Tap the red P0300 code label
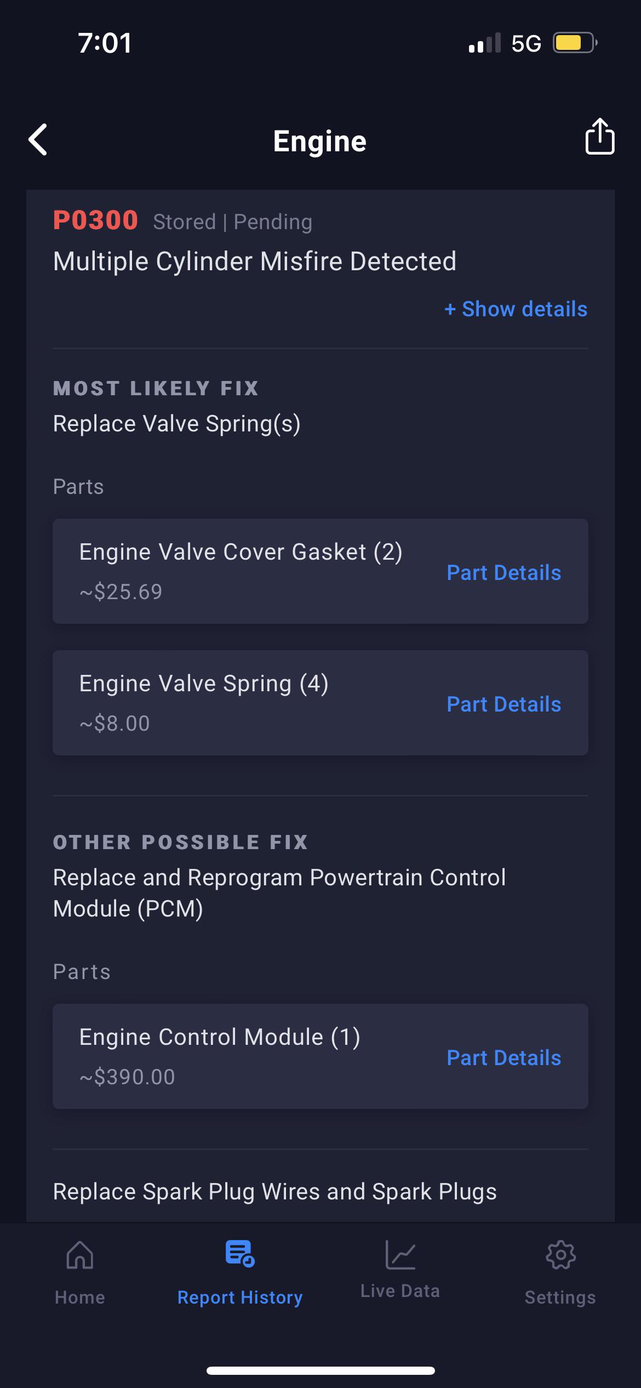This screenshot has width=641, height=1388. [x=96, y=221]
